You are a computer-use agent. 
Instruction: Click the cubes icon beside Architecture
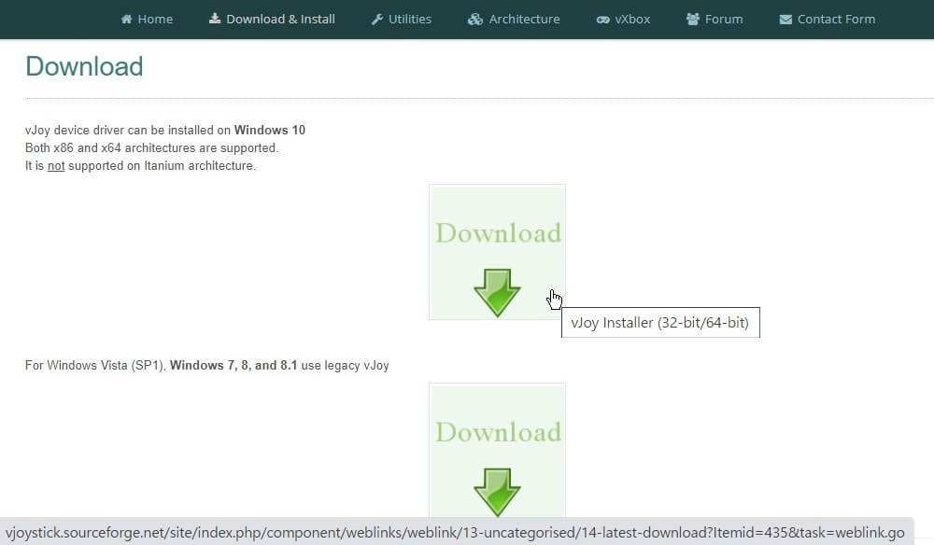475,19
